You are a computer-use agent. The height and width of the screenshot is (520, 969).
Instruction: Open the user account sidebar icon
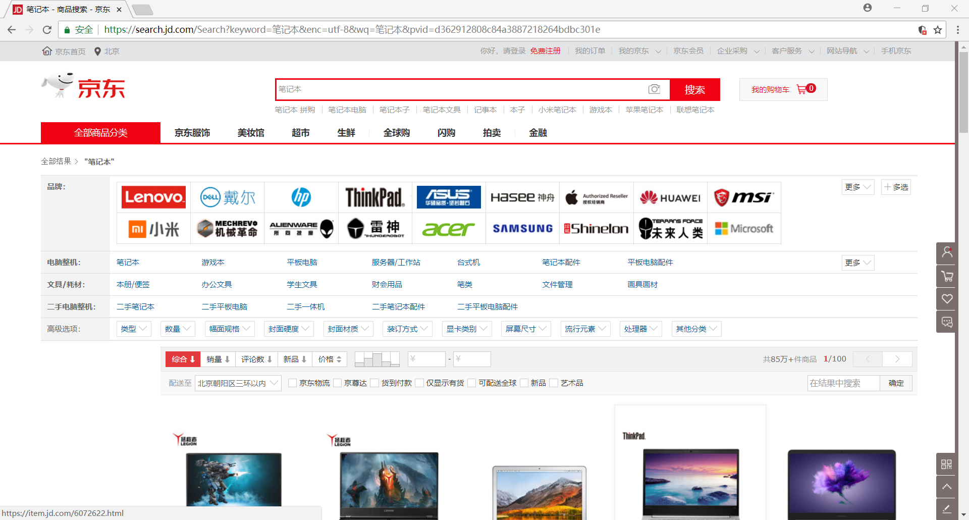point(947,253)
